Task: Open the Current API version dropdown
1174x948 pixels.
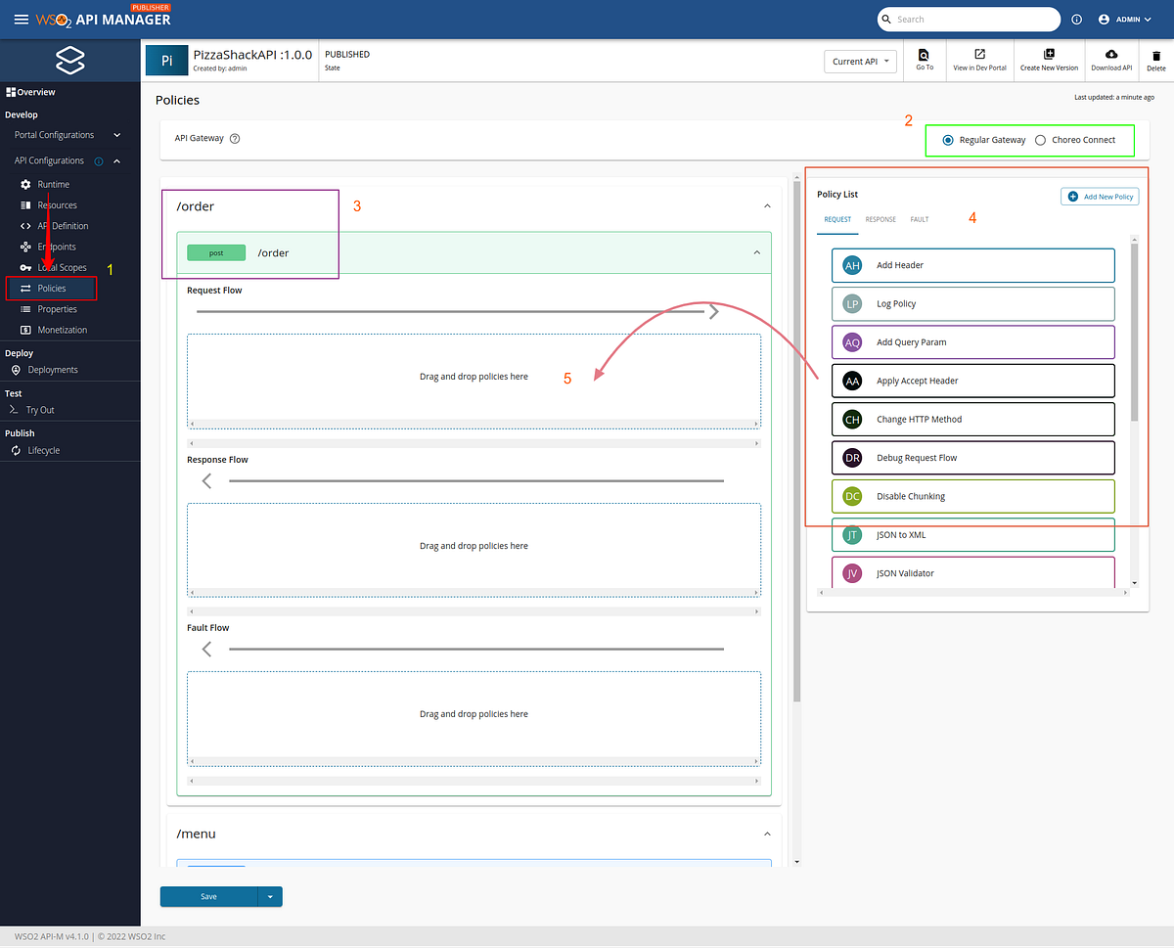Action: (860, 61)
